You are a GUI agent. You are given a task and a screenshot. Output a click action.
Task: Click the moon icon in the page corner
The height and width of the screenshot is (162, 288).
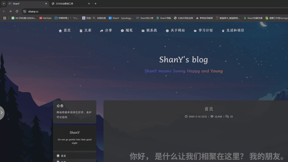(x=264, y=24)
